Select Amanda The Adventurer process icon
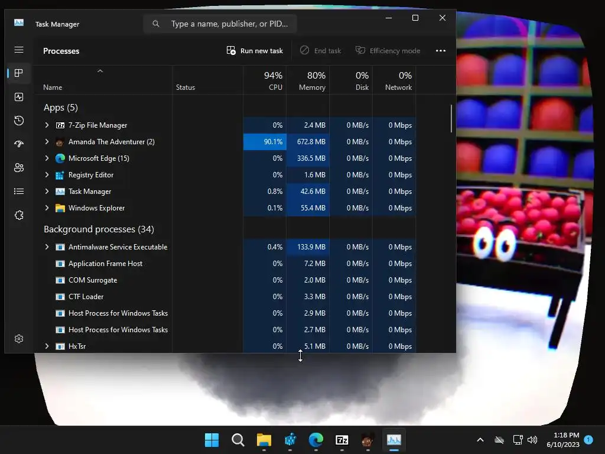 point(60,142)
